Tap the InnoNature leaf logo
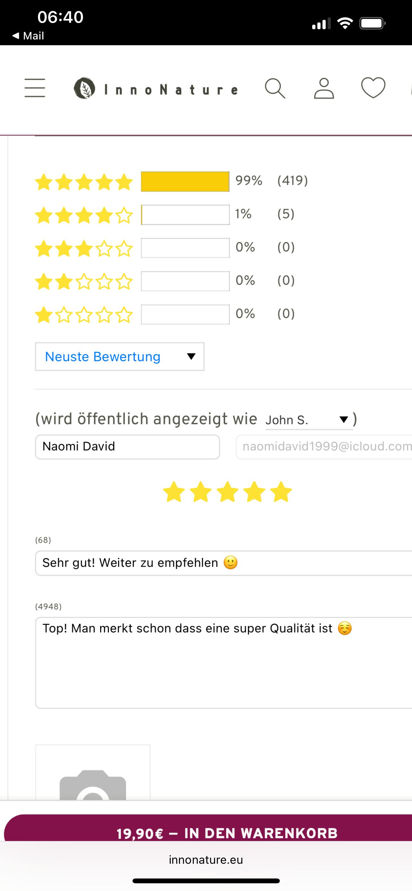Image resolution: width=412 pixels, height=891 pixels. (84, 88)
